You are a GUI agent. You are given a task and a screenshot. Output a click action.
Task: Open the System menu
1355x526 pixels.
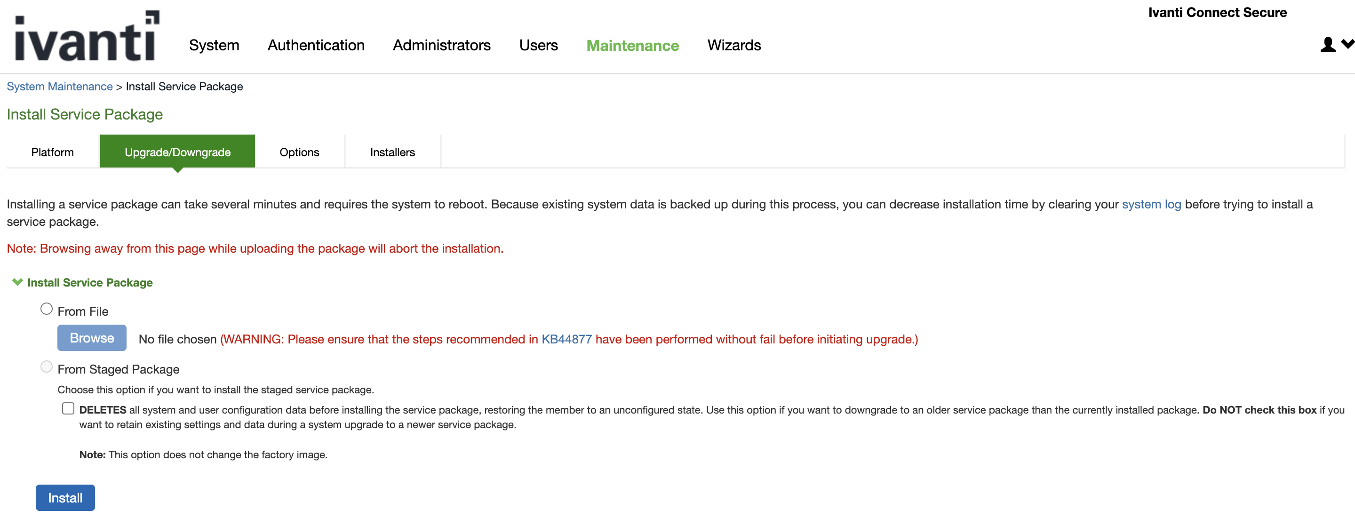(214, 45)
